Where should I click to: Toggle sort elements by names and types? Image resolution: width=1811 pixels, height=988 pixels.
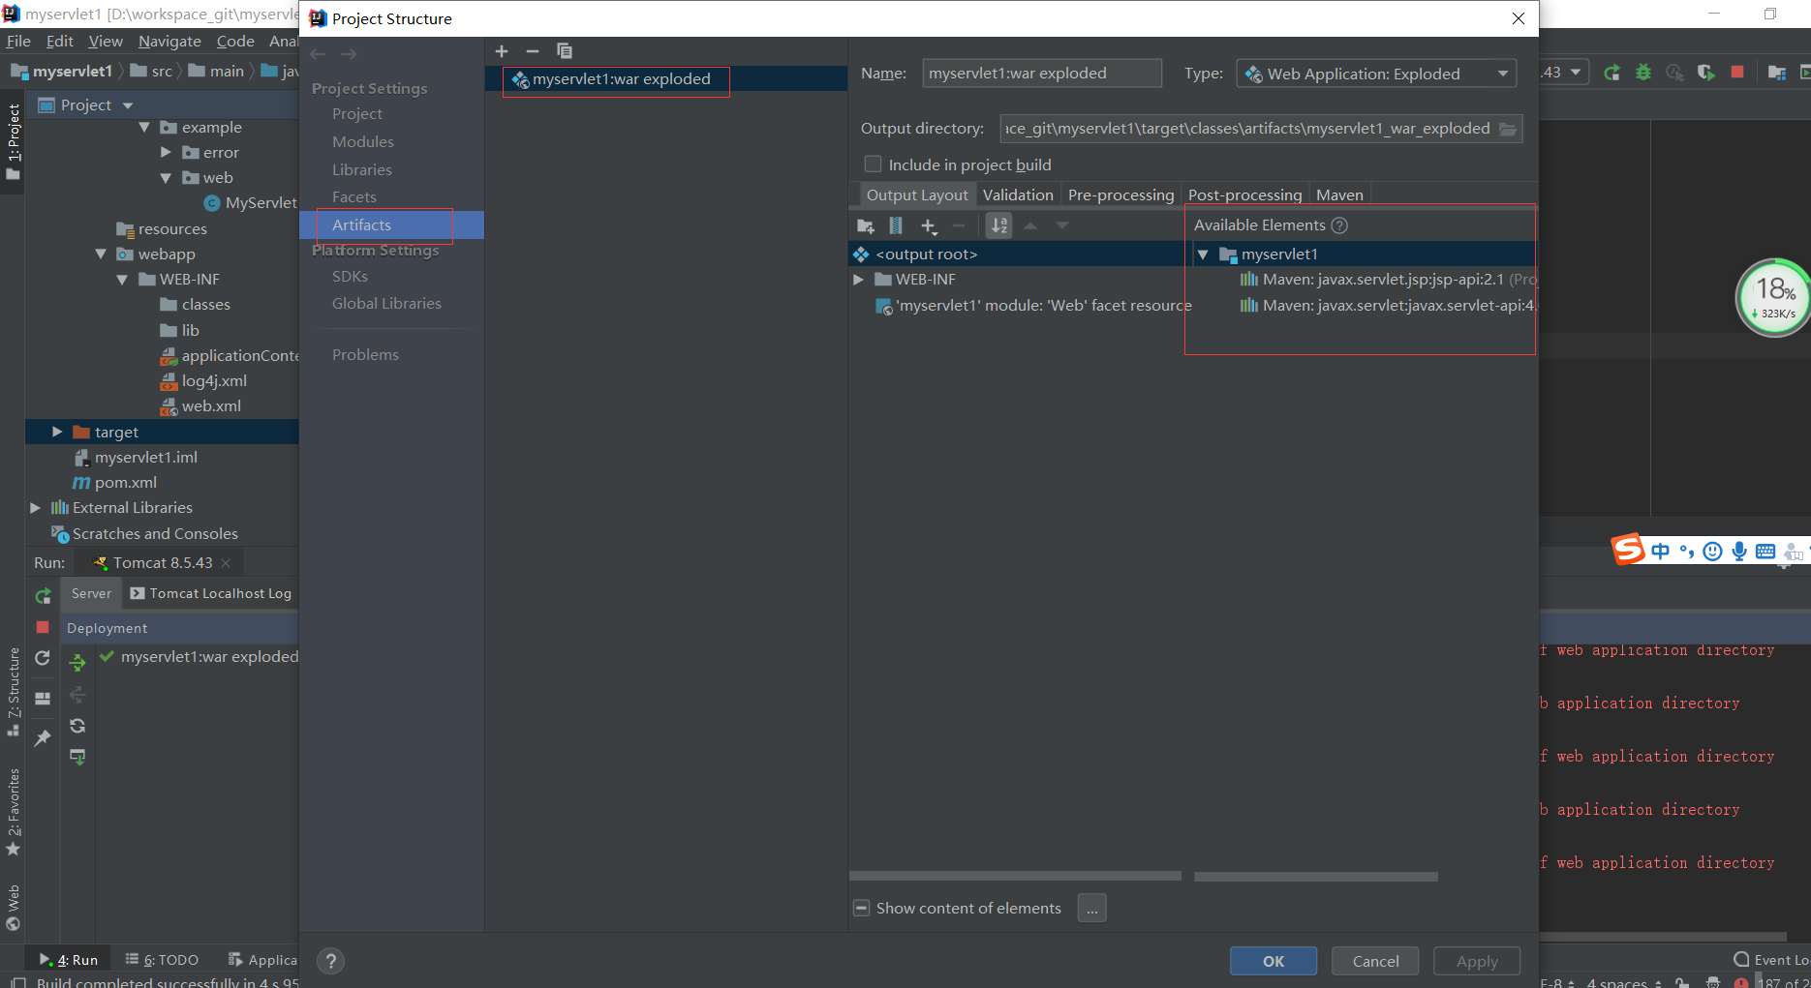click(x=998, y=225)
